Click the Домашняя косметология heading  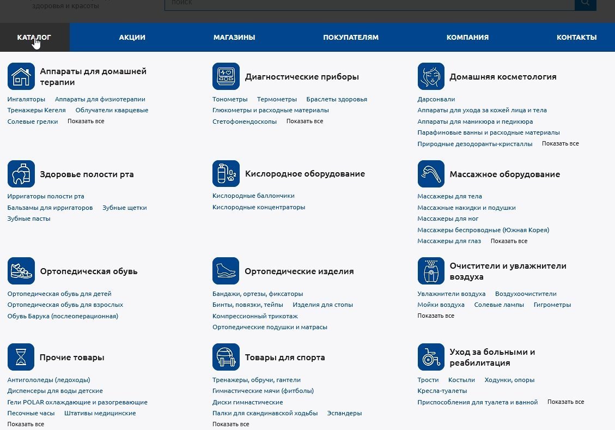(x=503, y=76)
